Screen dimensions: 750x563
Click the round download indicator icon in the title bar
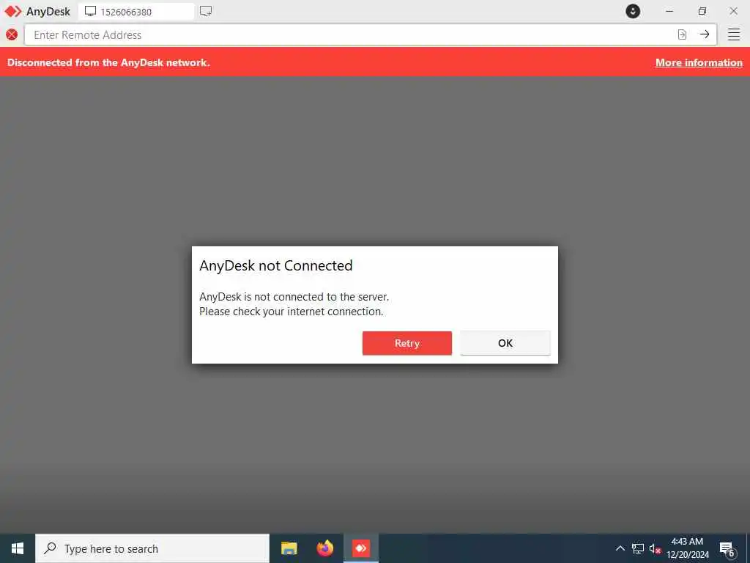[x=633, y=11]
